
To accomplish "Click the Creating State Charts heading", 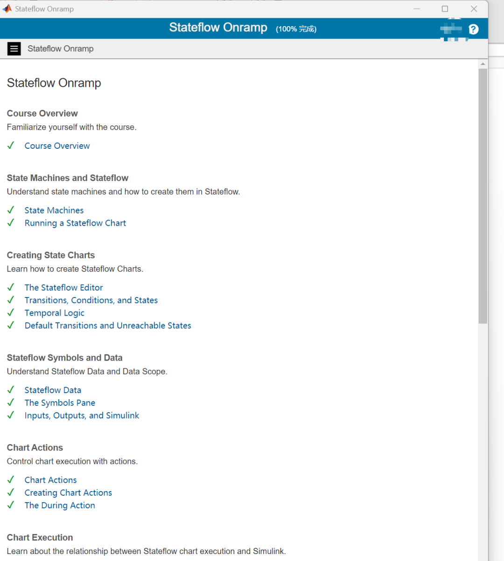I will tap(51, 255).
